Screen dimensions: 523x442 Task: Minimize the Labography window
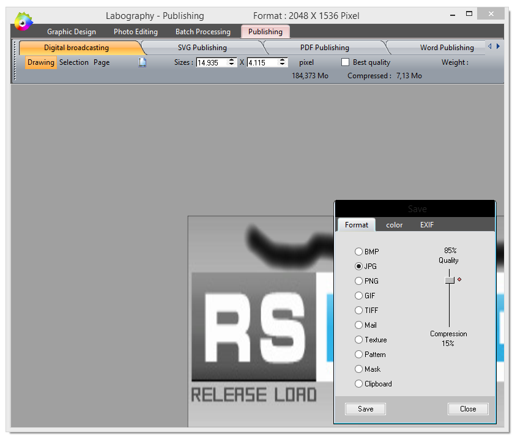pyautogui.click(x=453, y=15)
